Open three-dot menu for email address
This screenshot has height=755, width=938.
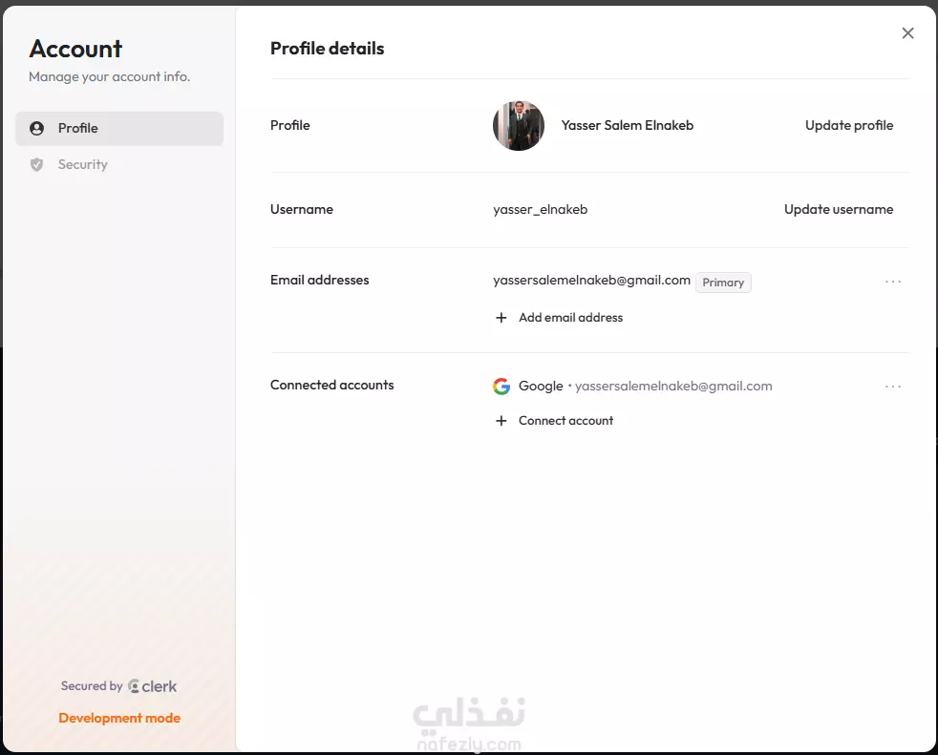coord(892,282)
